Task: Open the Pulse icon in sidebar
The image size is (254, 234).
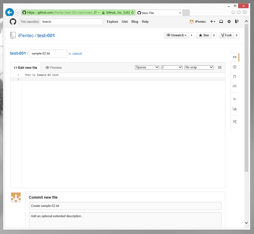Action: 235,99
